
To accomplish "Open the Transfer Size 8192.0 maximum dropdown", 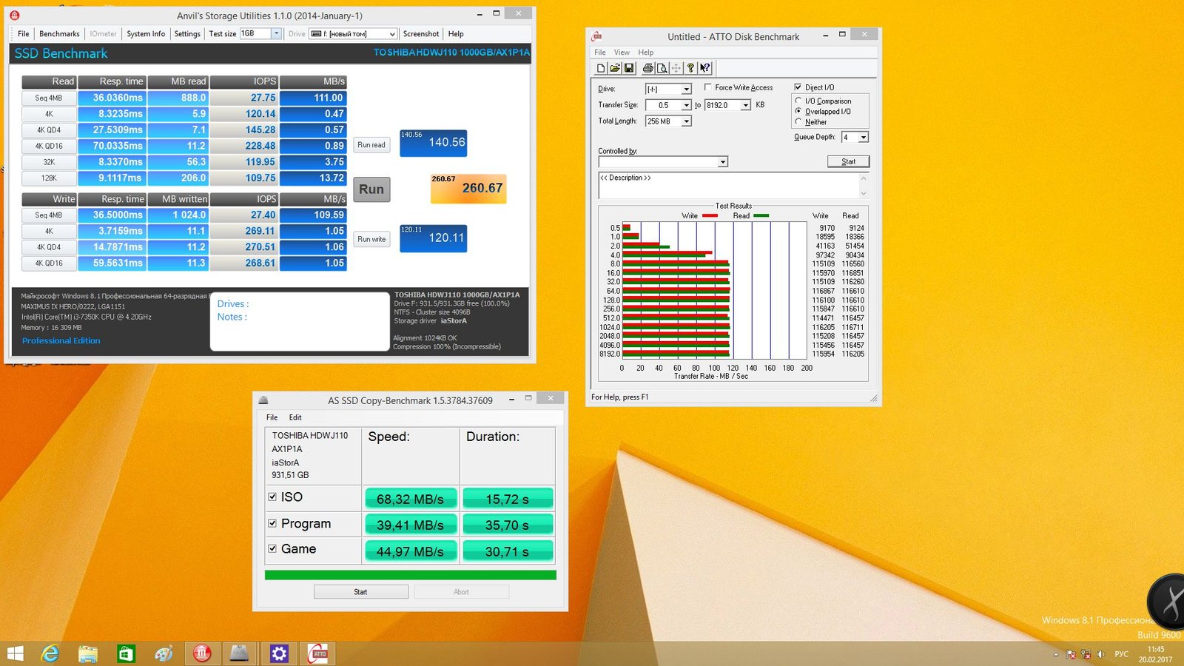I will point(746,105).
